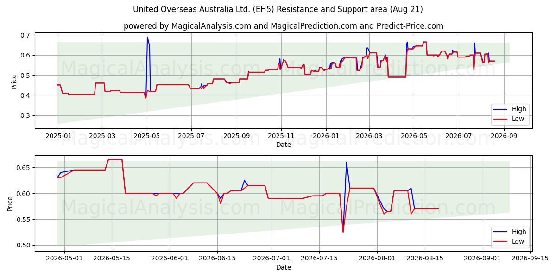Click the '0.3' price tick on the top chart
This screenshot has height=278, width=556.
[x=25, y=115]
